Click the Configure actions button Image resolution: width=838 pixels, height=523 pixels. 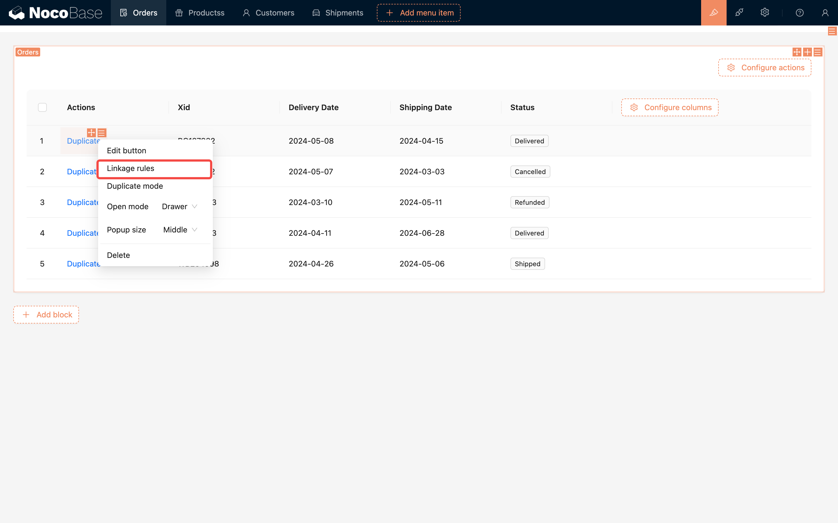[764, 68]
